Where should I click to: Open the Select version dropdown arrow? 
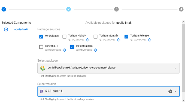(x=175, y=91)
